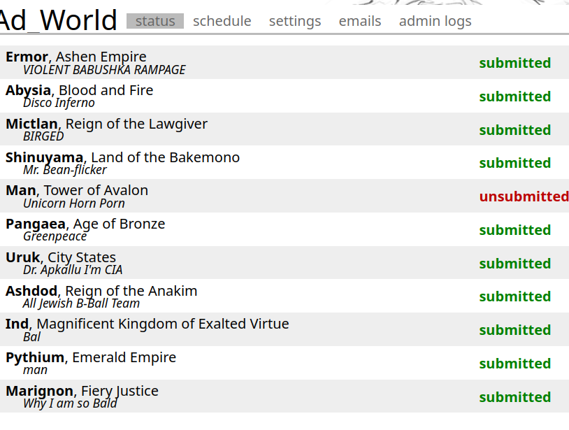Go to the emails tab
Viewport: 569px width, 430px height.
(x=359, y=21)
